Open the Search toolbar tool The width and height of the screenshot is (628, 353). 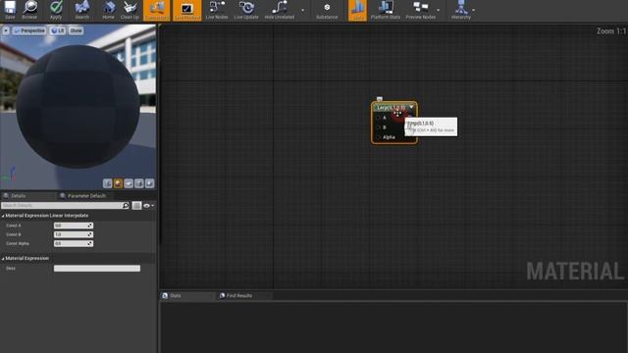pyautogui.click(x=81, y=10)
